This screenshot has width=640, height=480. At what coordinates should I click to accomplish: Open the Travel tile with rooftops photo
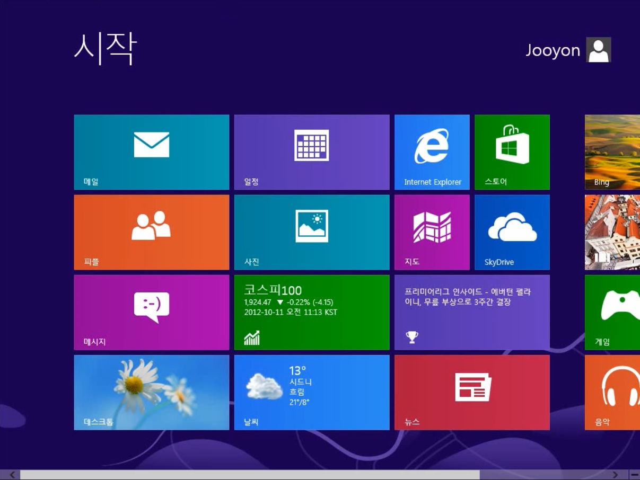coord(612,232)
